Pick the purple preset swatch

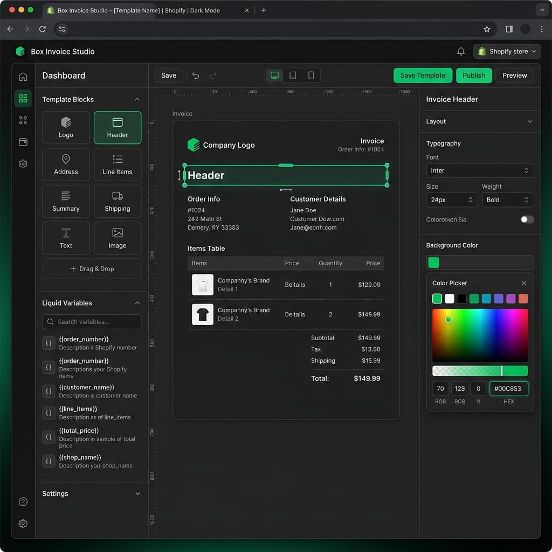click(x=510, y=299)
